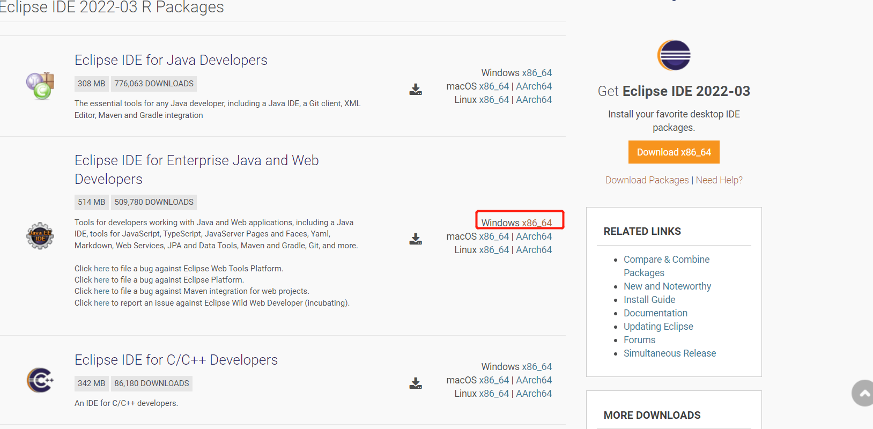Click the 86,180 DOWNLOADS badge

[x=152, y=383]
